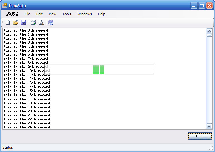Click the line 'this is the 12th record'
The height and width of the screenshot is (152, 215).
click(x=27, y=79)
